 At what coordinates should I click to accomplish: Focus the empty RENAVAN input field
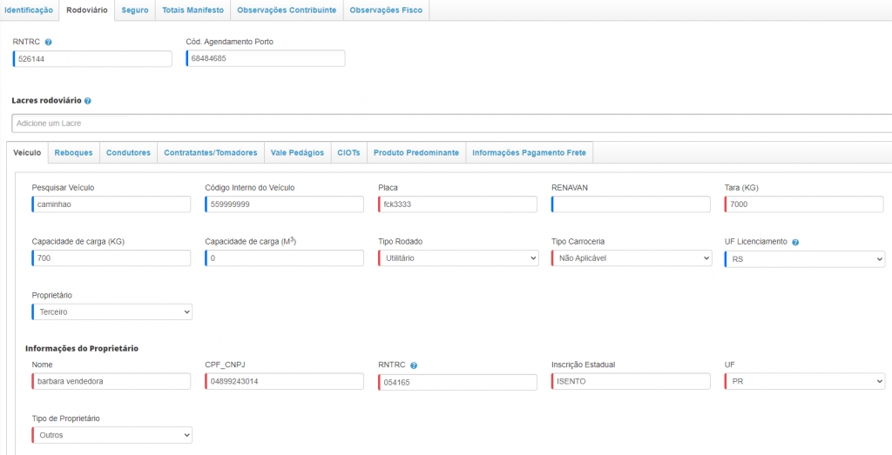tap(632, 204)
